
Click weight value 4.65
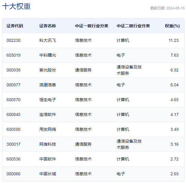(174, 100)
